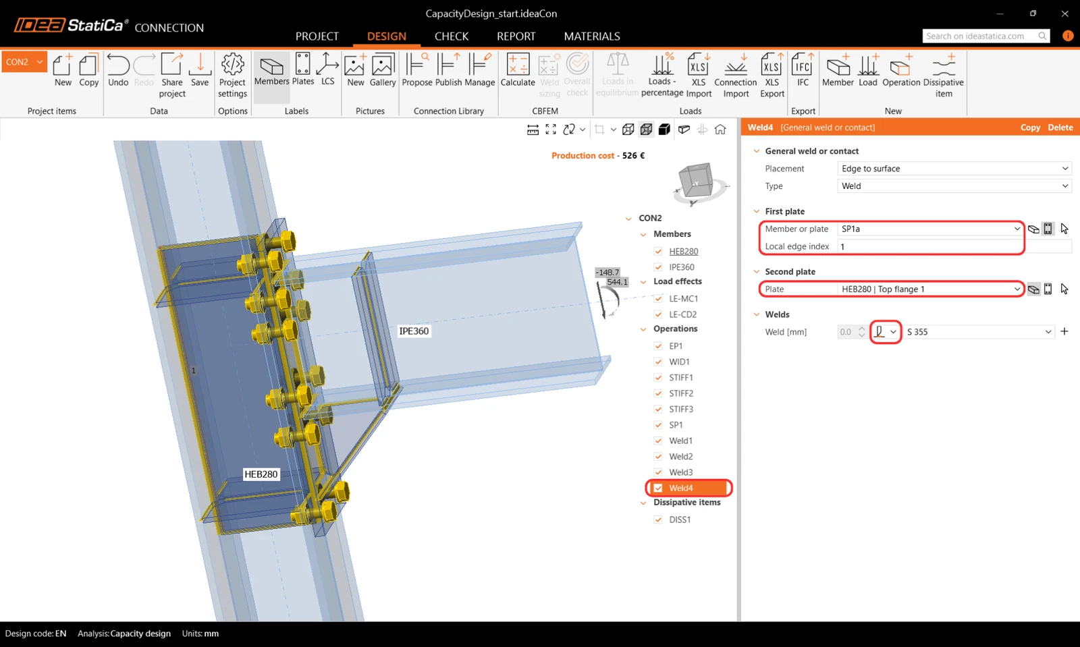Select Weld3 in the operations tree
The image size is (1080, 647).
click(680, 472)
